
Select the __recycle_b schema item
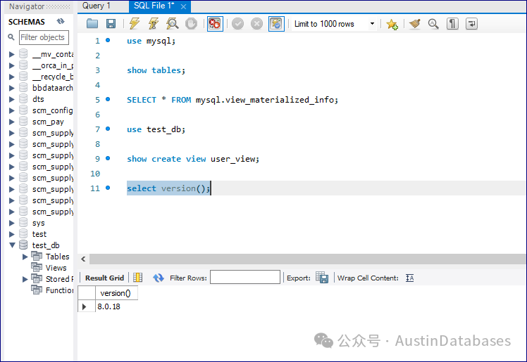(53, 77)
